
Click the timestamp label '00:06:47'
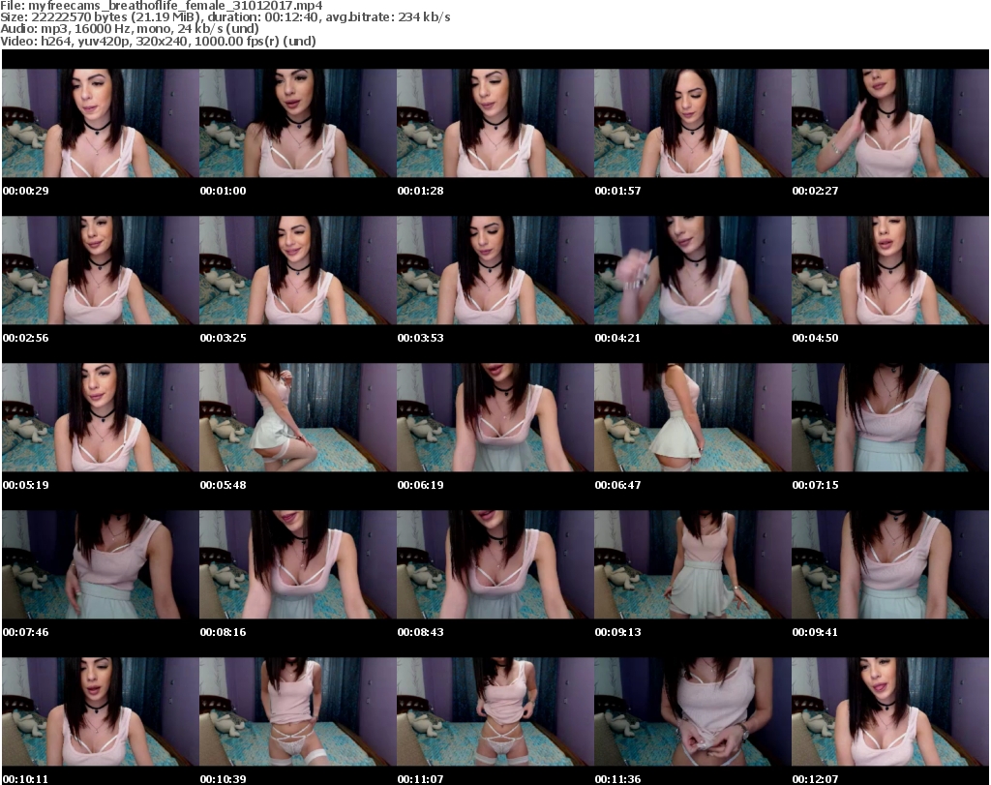[617, 485]
